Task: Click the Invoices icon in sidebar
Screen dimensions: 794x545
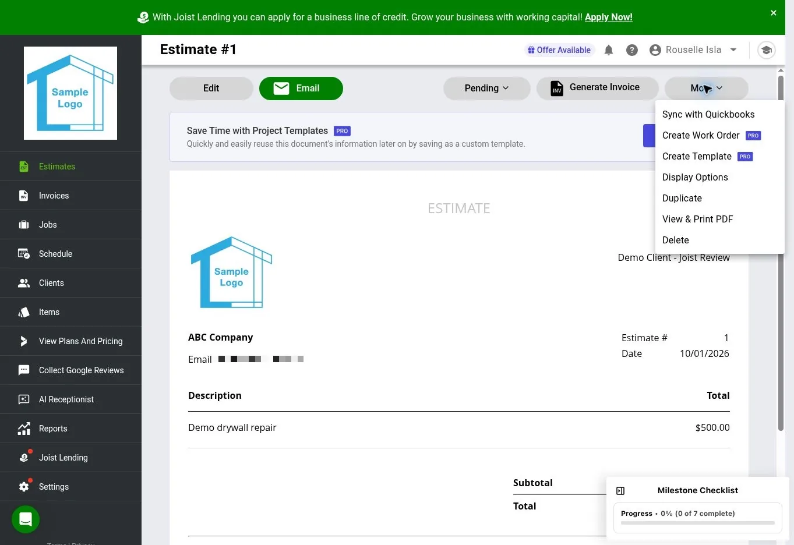Action: point(24,196)
